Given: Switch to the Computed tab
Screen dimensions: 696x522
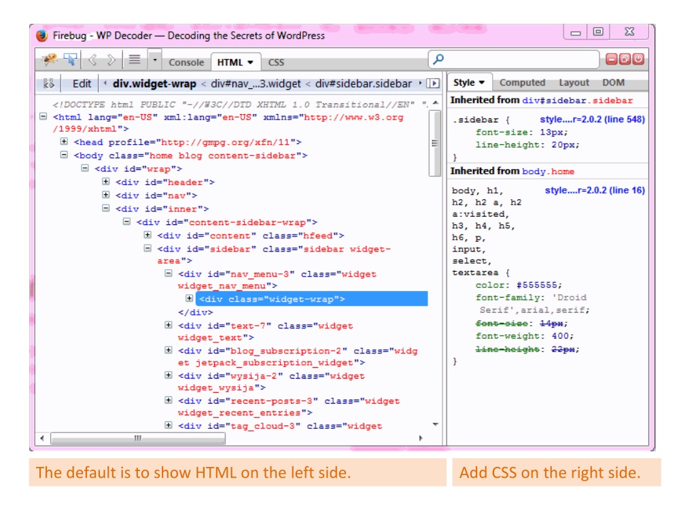Looking at the screenshot, I should (x=522, y=83).
